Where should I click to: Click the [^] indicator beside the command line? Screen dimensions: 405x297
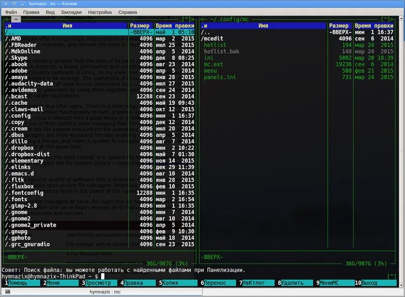pyautogui.click(x=392, y=276)
